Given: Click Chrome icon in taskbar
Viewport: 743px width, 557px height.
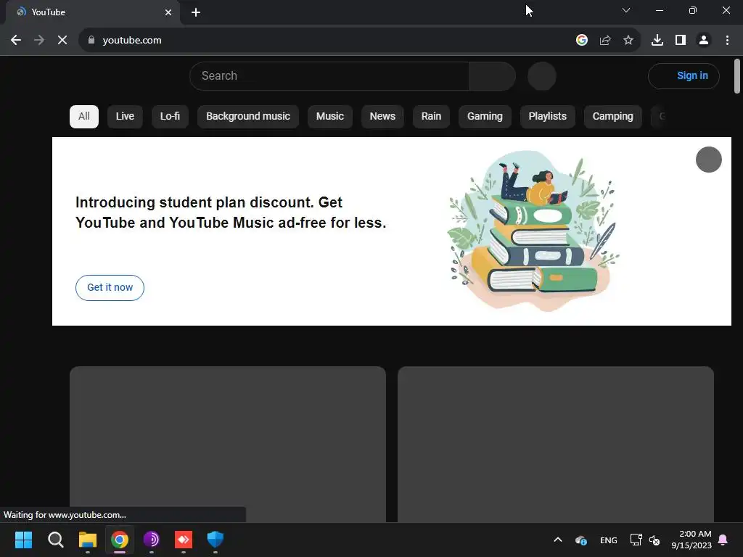Looking at the screenshot, I should (x=120, y=540).
